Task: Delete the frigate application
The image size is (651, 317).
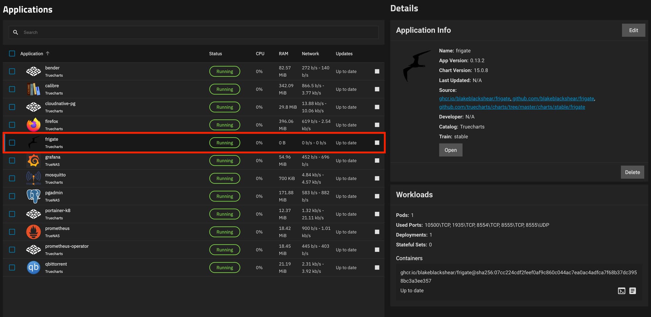Action: coord(632,172)
